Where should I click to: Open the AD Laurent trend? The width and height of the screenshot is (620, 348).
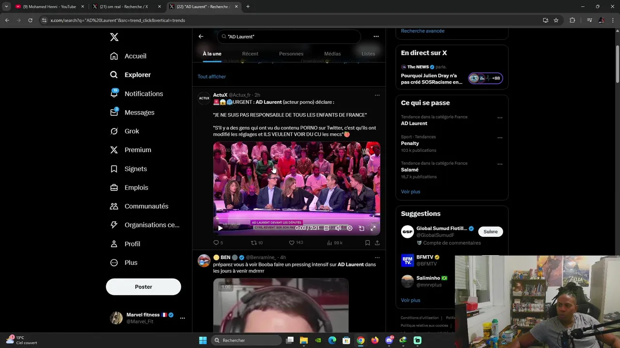pyautogui.click(x=414, y=123)
